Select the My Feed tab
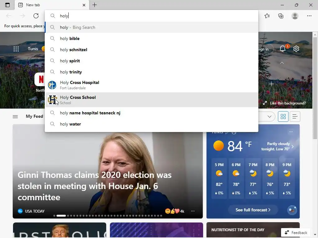This screenshot has height=238, width=318. [x=34, y=117]
